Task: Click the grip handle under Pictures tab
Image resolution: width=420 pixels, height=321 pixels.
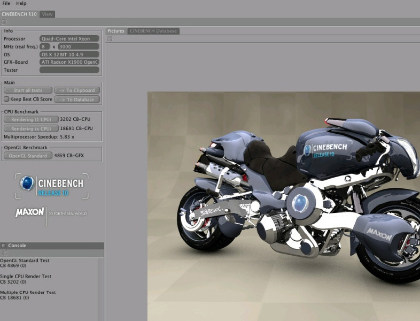Action: (x=110, y=39)
